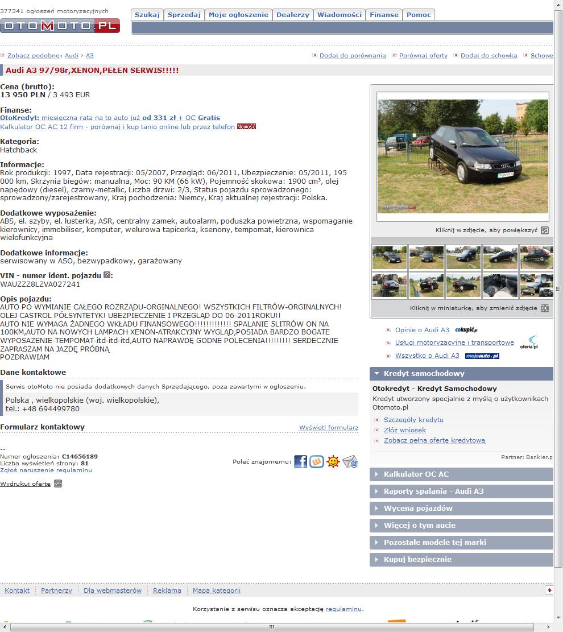This screenshot has width=563, height=632.
Task: Select the third thumbnail in the top row
Action: (463, 257)
